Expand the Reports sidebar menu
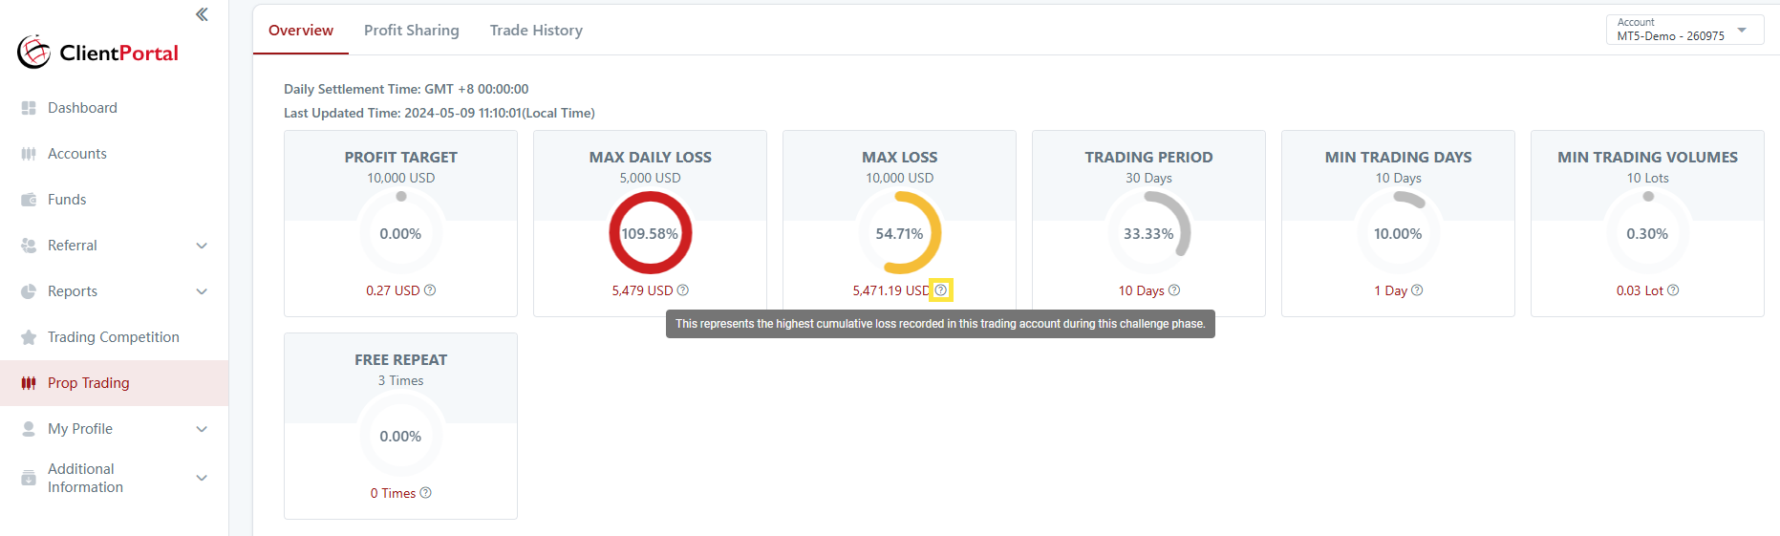Viewport: 1780px width, 536px height. (x=202, y=291)
